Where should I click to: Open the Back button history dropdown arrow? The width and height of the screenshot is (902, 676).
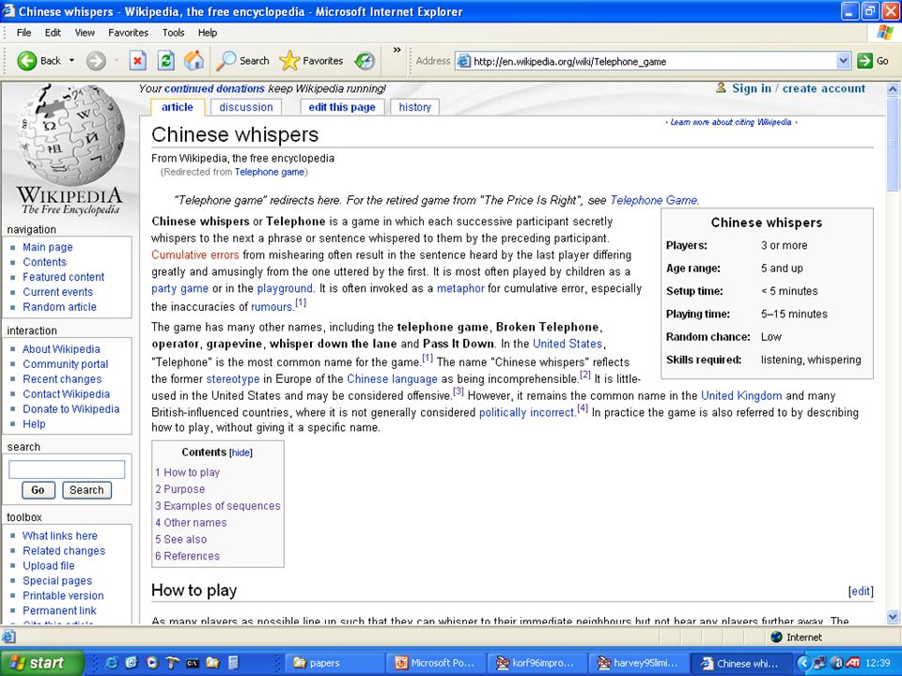coord(72,60)
